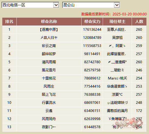This screenshot has width=149, height=134.
Task: Select guild name 陌上飞花
Action: click(49, 95)
